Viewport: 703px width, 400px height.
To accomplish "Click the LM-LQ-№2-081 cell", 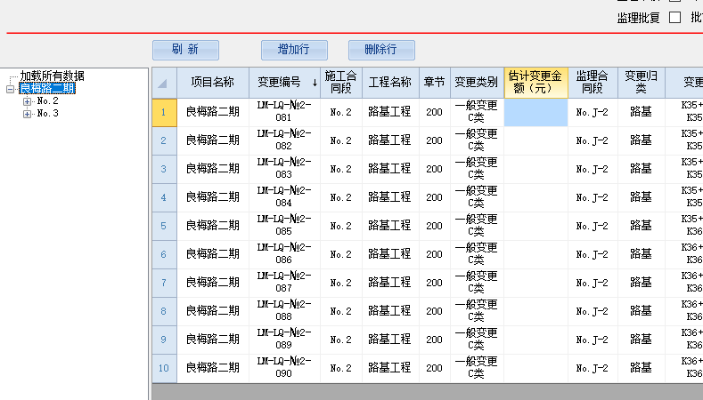I will 284,112.
